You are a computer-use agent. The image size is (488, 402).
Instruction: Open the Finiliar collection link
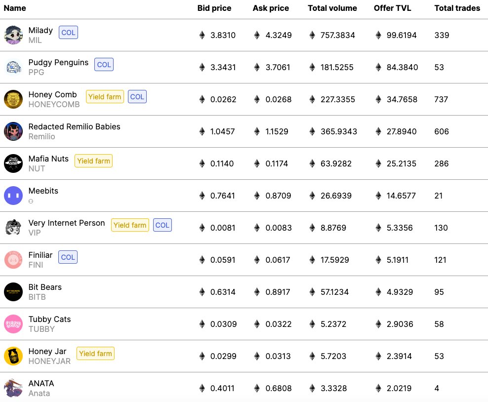coord(41,255)
